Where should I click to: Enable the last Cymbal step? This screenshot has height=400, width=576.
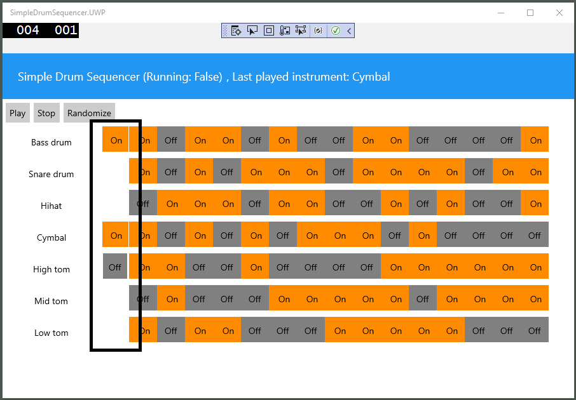tap(535, 234)
